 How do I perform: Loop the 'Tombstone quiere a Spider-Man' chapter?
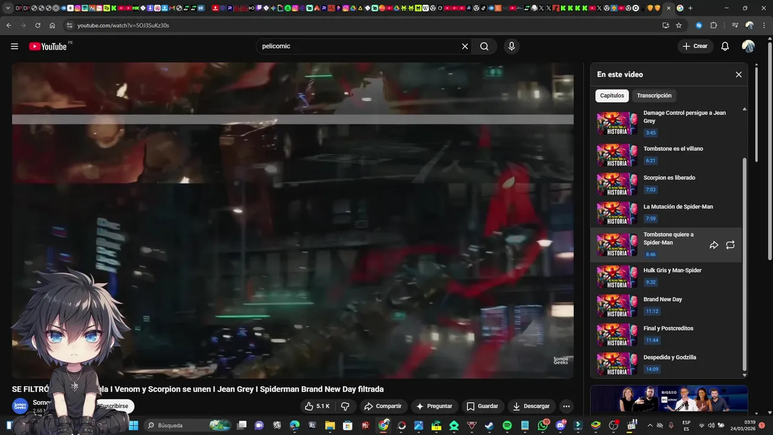pos(730,245)
